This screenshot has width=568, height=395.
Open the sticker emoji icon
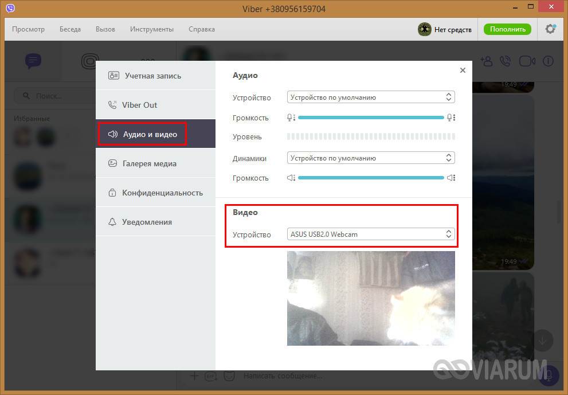(229, 376)
